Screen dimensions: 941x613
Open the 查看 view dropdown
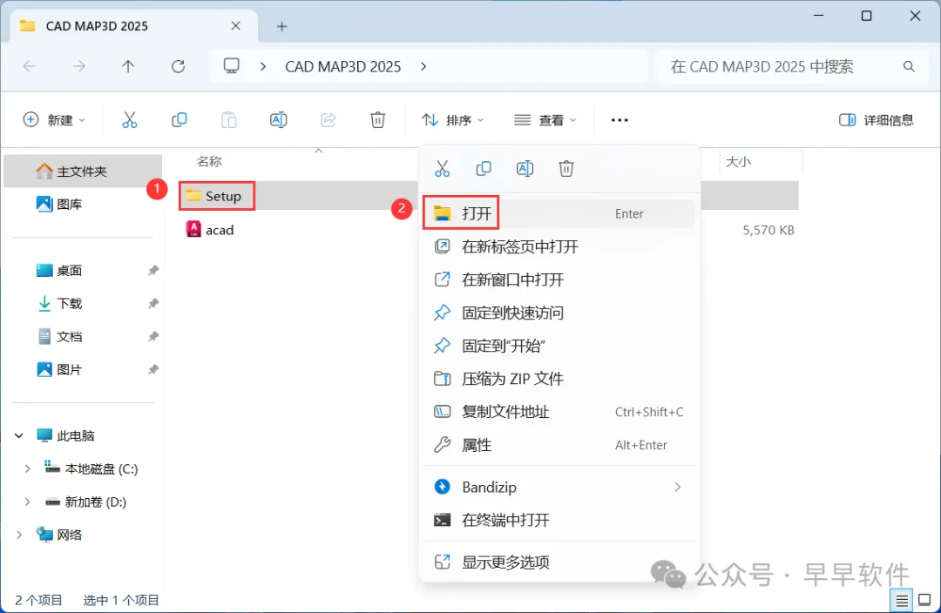[545, 120]
